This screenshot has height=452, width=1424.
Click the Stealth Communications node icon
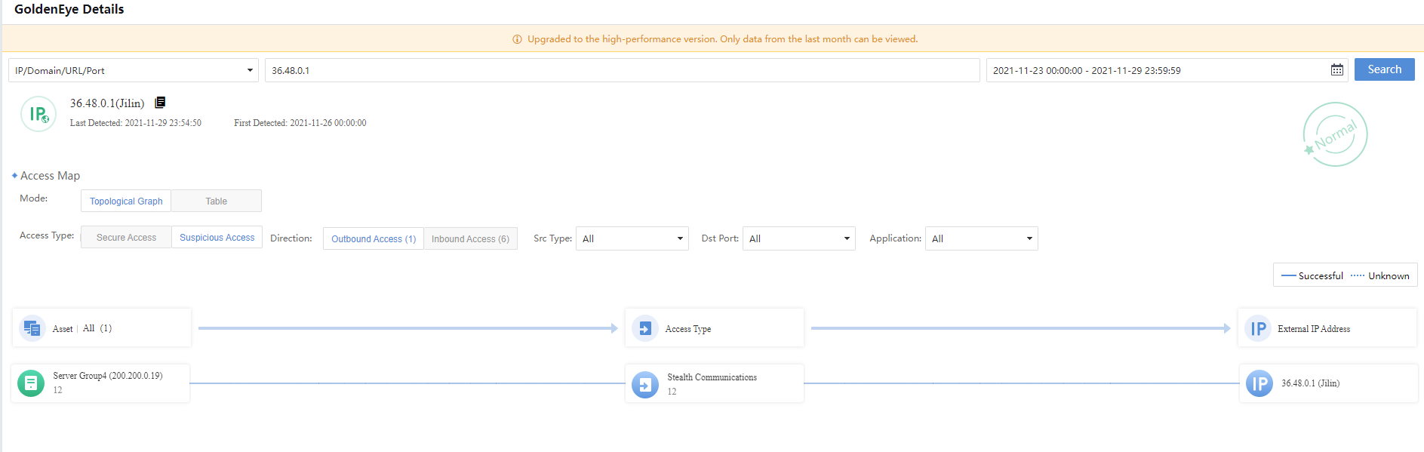(645, 385)
